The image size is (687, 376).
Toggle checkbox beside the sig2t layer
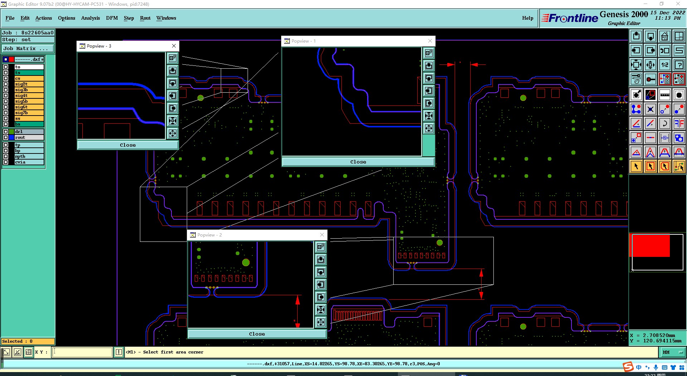(x=6, y=84)
